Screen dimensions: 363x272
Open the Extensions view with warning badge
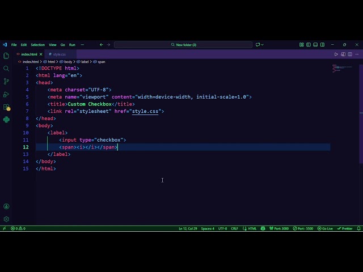click(7, 107)
